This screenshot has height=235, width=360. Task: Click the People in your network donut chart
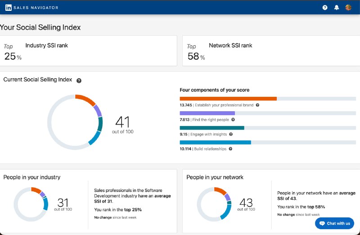(214, 204)
